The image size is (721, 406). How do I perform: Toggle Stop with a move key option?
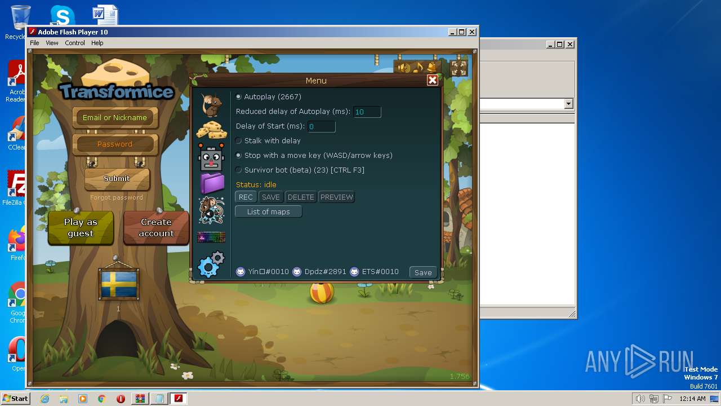coord(239,156)
